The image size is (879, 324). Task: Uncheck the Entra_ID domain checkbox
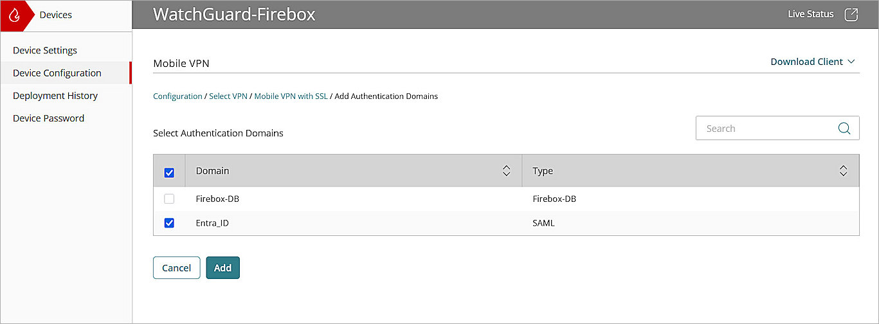pyautogui.click(x=170, y=223)
